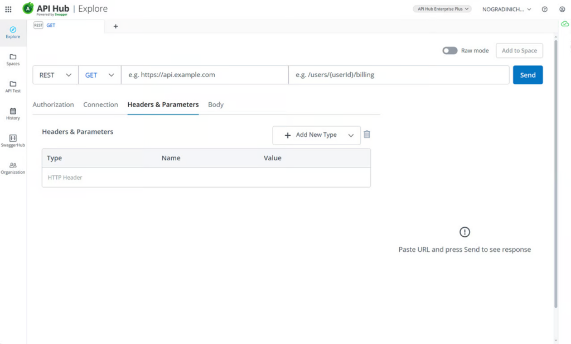This screenshot has height=344, width=571.
Task: Open the apps grid launcher icon
Action: tap(8, 9)
